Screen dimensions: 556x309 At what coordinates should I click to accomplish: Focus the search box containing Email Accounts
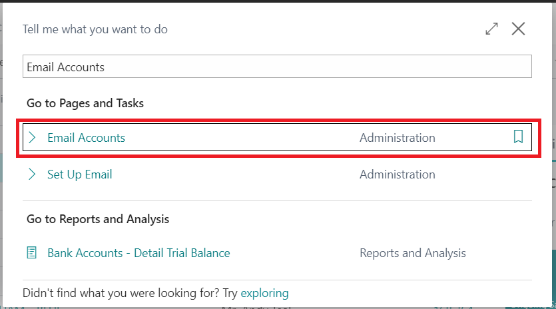(x=277, y=67)
